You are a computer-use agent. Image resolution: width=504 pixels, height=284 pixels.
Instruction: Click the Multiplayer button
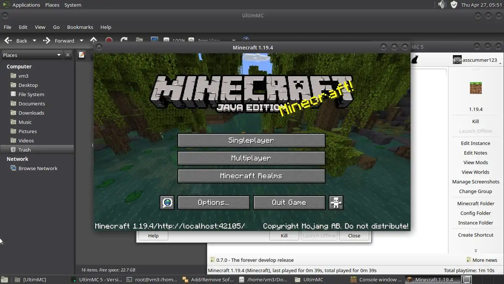[252, 158]
